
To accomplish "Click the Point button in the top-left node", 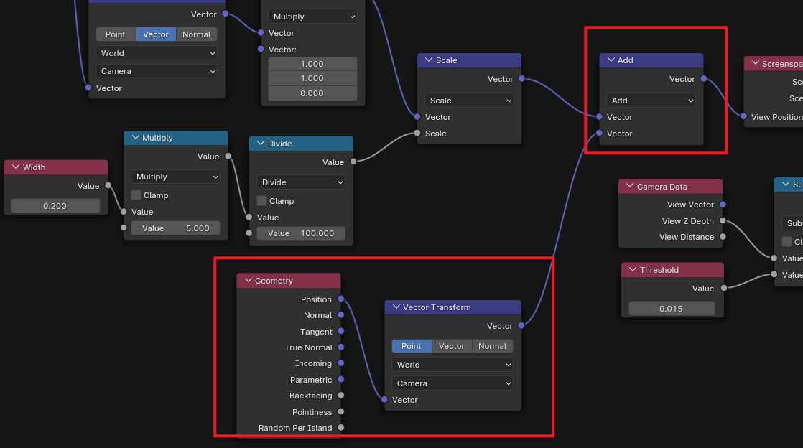I will 115,34.
